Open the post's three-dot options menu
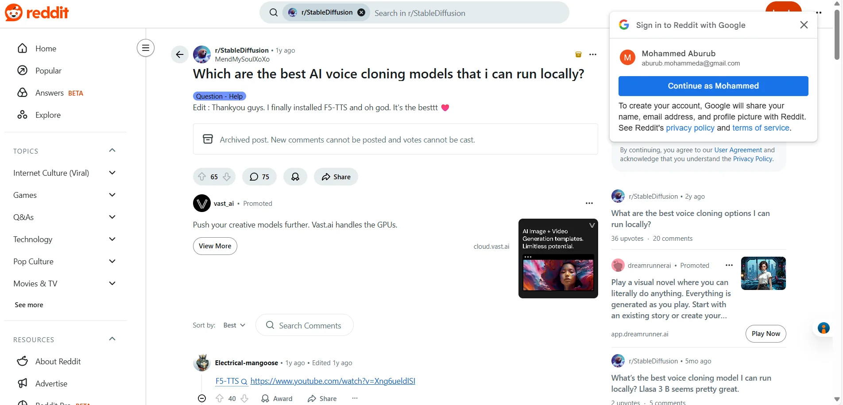 pos(593,54)
